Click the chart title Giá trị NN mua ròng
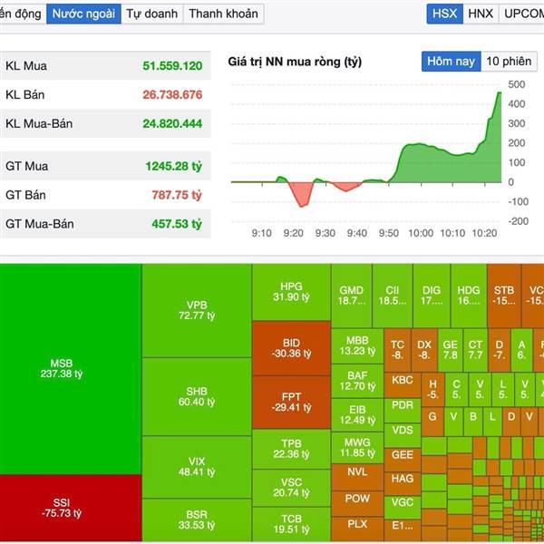 tap(295, 62)
